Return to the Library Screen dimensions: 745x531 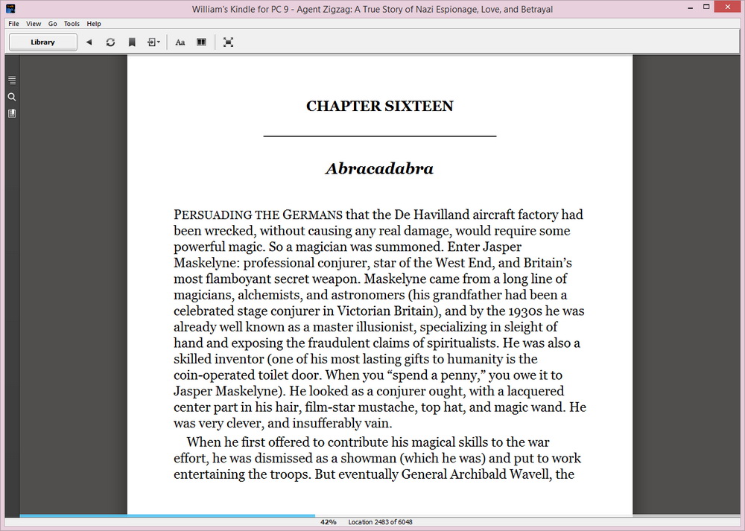42,42
